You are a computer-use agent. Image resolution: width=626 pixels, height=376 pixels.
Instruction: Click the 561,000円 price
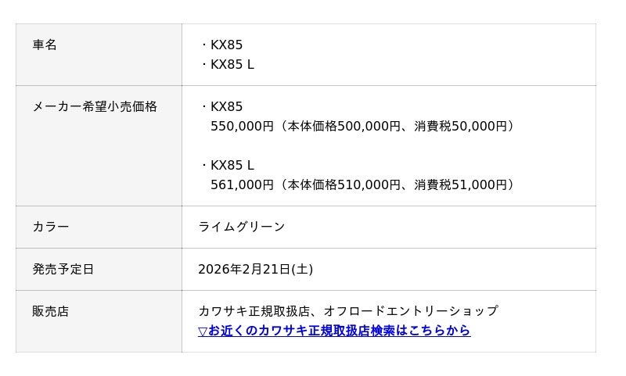[242, 185]
